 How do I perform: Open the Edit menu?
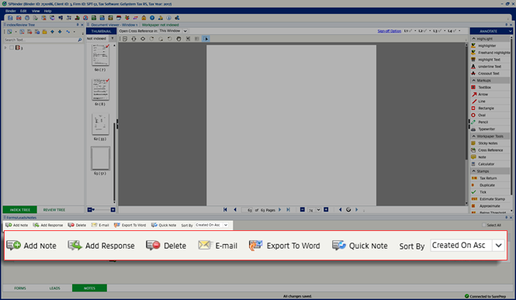(x=23, y=11)
